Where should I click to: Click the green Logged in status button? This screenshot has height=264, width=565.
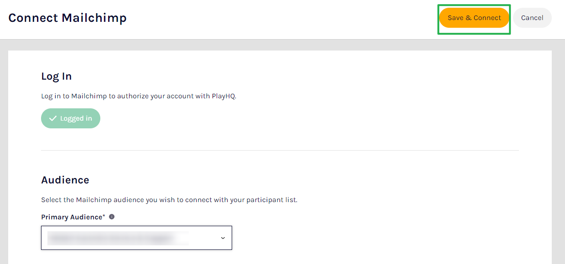(71, 118)
